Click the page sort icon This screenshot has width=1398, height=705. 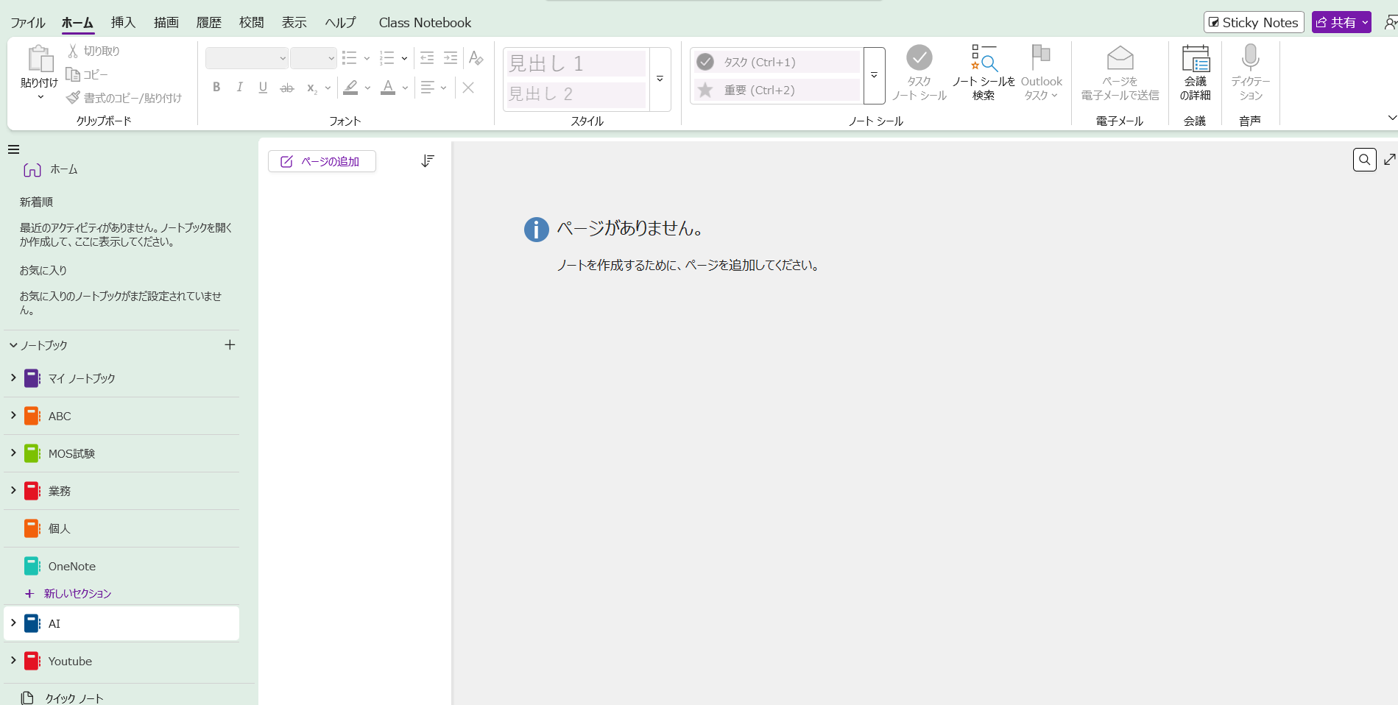point(428,160)
